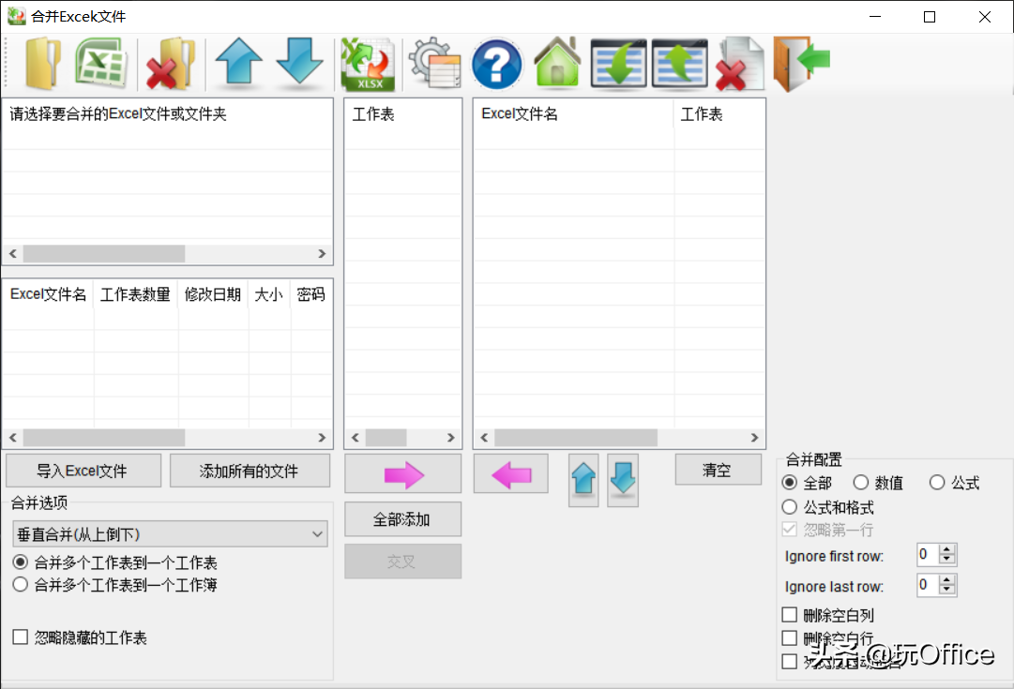This screenshot has width=1014, height=689.
Task: Click the Ignore first row value field
Action: point(929,555)
